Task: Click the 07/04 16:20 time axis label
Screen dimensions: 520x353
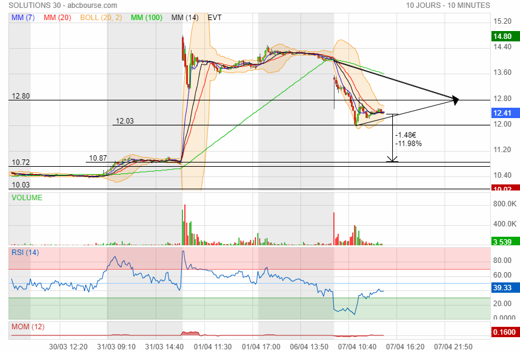Action: 405,347
